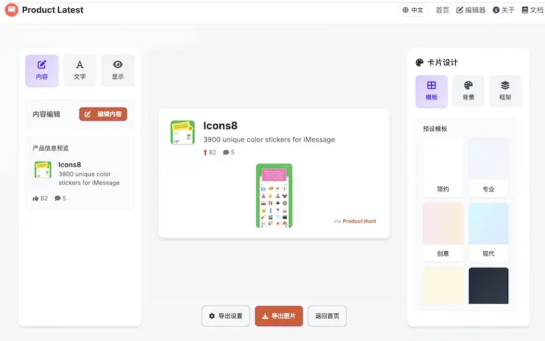545x341 pixels.
Task: Click the 返回首页 button
Action: coord(327,316)
